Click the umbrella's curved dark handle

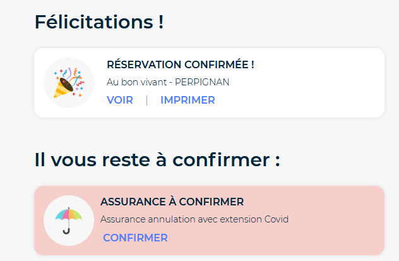[x=66, y=231]
